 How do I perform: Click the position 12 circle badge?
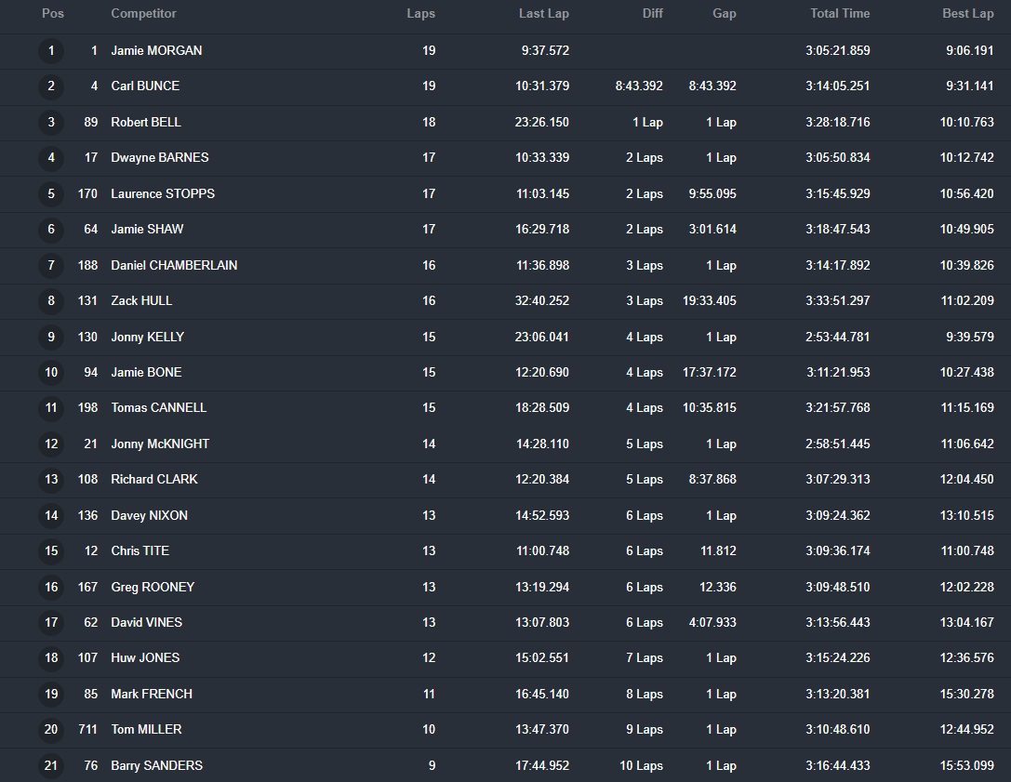pos(51,444)
